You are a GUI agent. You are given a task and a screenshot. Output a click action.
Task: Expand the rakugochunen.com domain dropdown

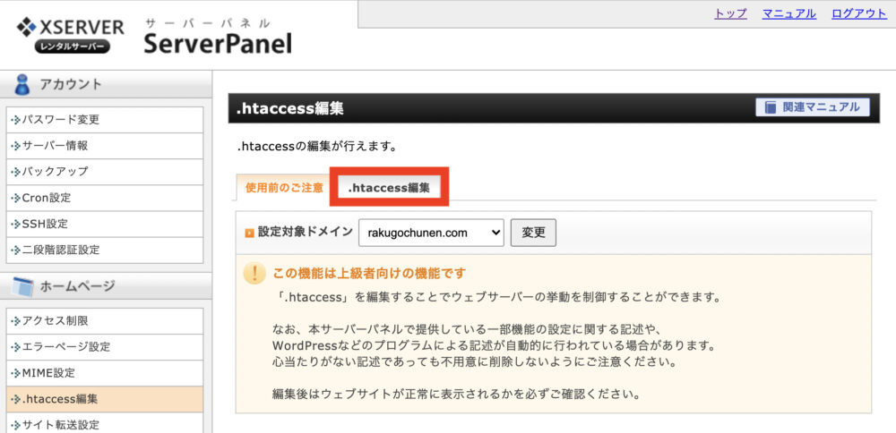(432, 233)
